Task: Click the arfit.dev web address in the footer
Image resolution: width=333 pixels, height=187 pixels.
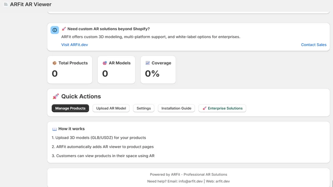Action: click(x=223, y=181)
